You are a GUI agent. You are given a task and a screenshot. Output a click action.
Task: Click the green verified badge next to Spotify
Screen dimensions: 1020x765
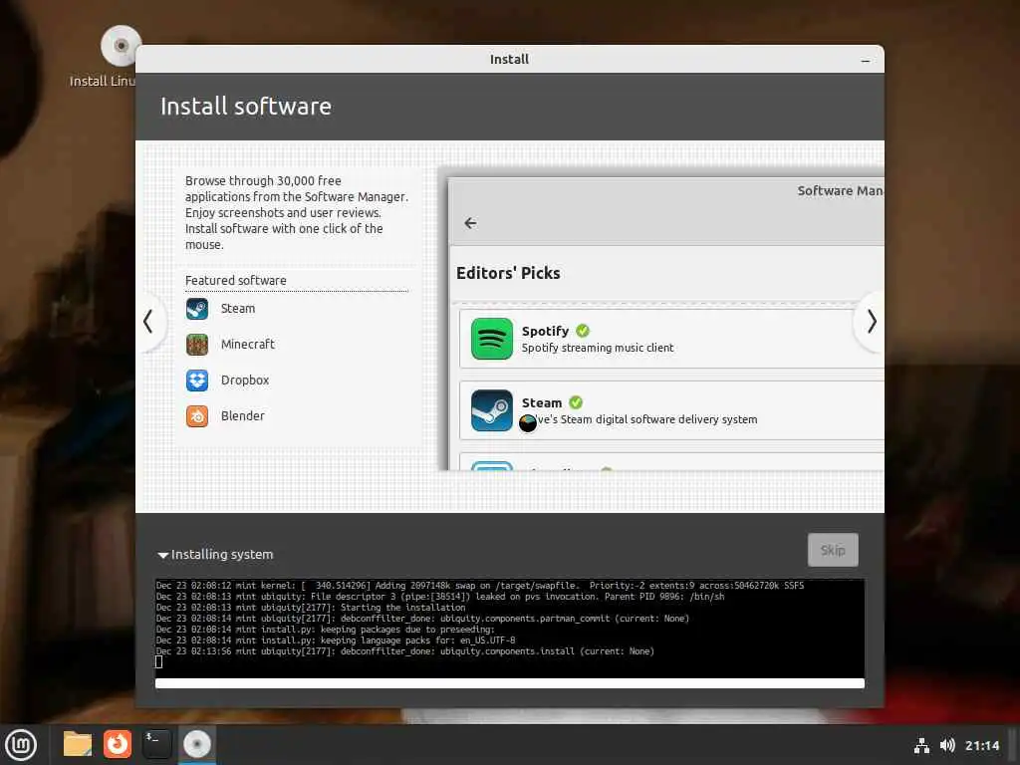[x=583, y=331]
